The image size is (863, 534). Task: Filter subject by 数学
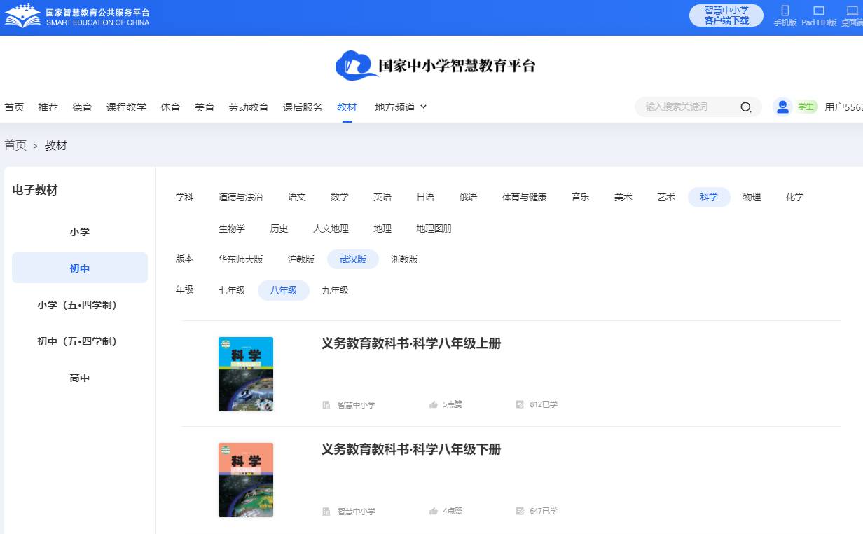click(340, 197)
